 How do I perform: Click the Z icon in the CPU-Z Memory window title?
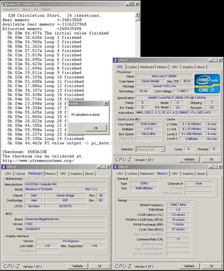(115, 167)
